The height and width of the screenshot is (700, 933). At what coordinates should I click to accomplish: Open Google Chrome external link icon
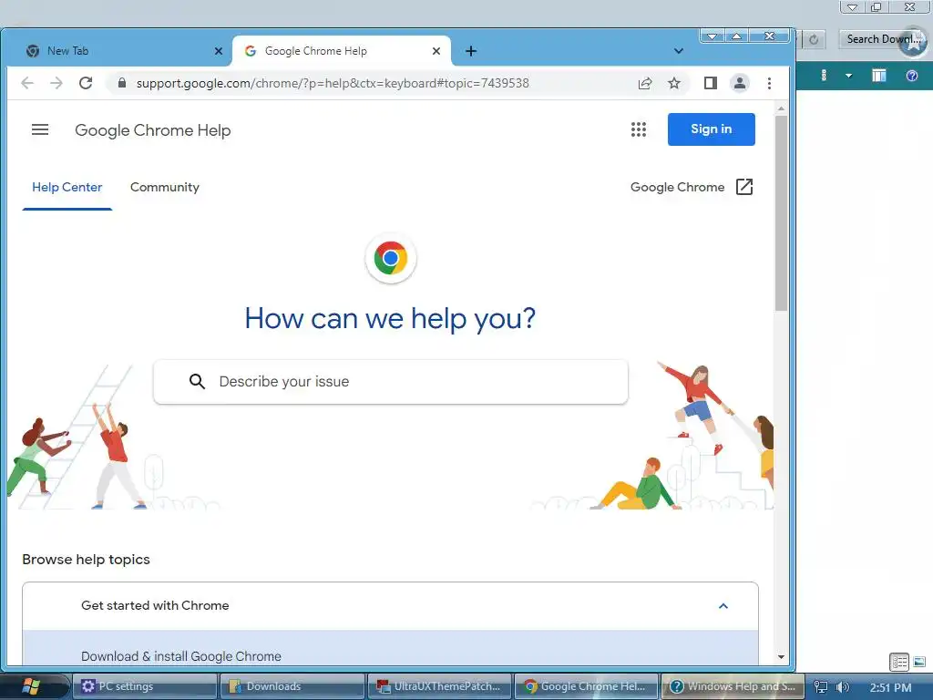coord(744,187)
